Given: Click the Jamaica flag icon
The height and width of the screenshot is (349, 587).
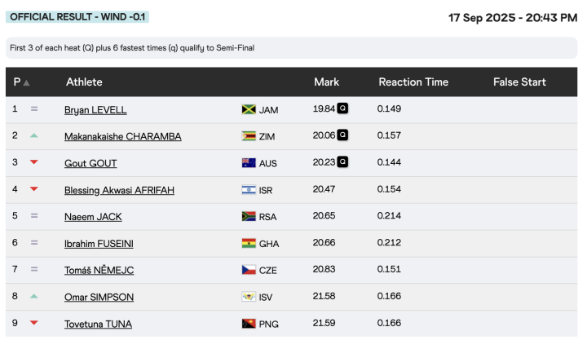Looking at the screenshot, I should click(x=249, y=110).
